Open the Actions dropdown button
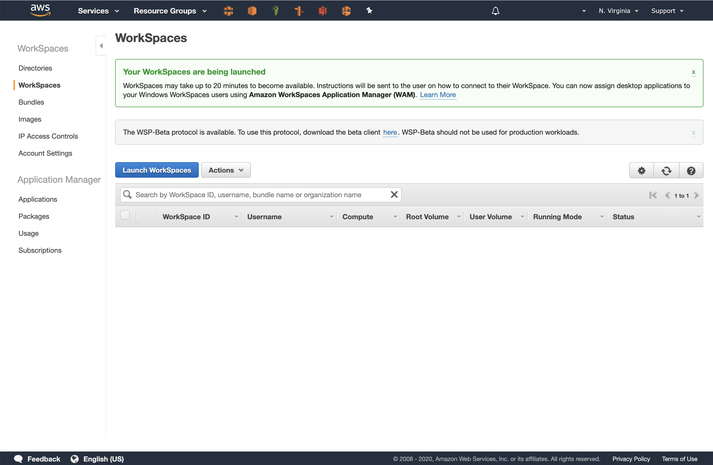The width and height of the screenshot is (713, 465). click(226, 170)
